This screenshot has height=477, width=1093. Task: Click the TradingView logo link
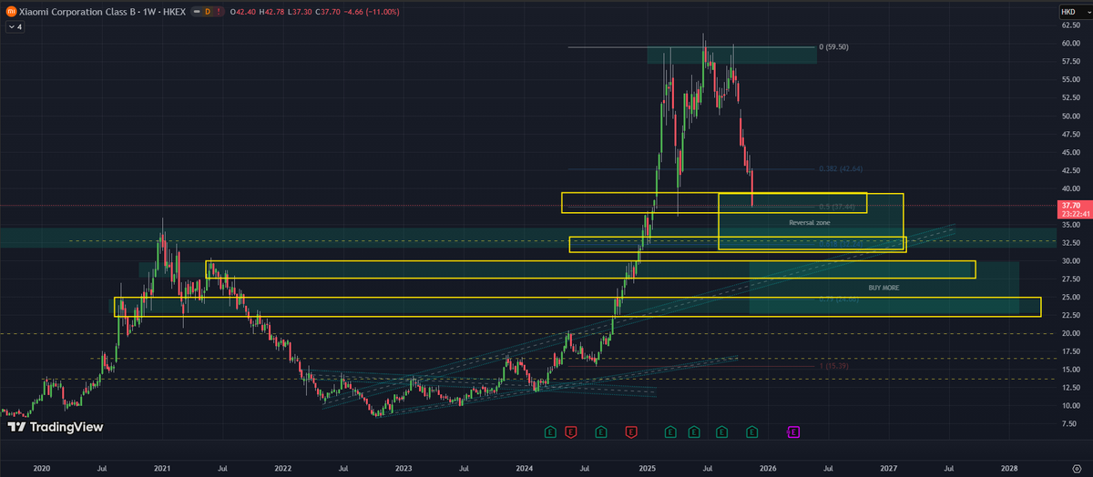point(55,426)
